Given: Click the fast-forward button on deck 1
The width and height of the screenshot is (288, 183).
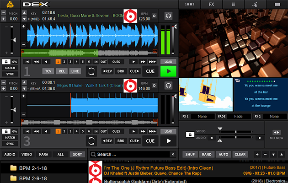Looking at the screenshot, I should pyautogui.click(x=143, y=61).
